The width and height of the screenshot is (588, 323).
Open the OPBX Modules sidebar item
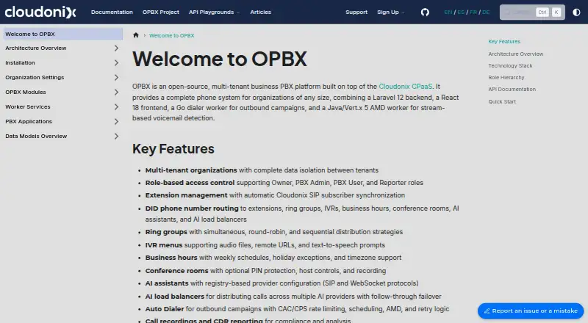coord(26,92)
